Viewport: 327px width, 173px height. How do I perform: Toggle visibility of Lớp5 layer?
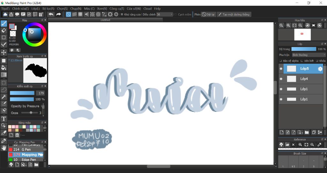281,69
